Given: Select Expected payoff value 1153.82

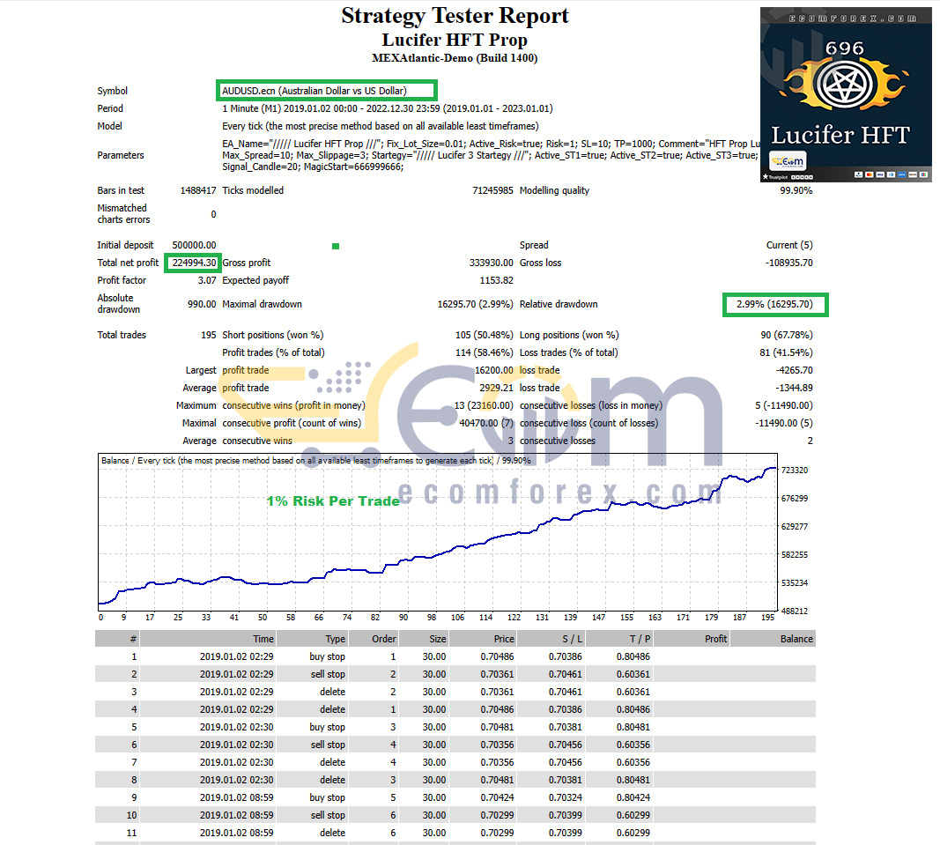Looking at the screenshot, I should tap(496, 280).
